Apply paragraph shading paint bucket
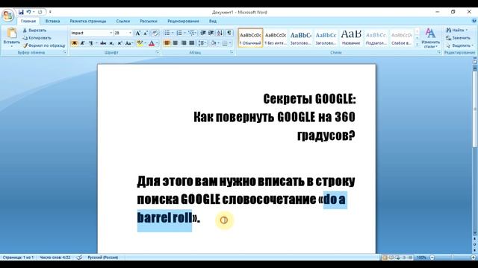This screenshot has width=478, height=268. click(x=213, y=43)
